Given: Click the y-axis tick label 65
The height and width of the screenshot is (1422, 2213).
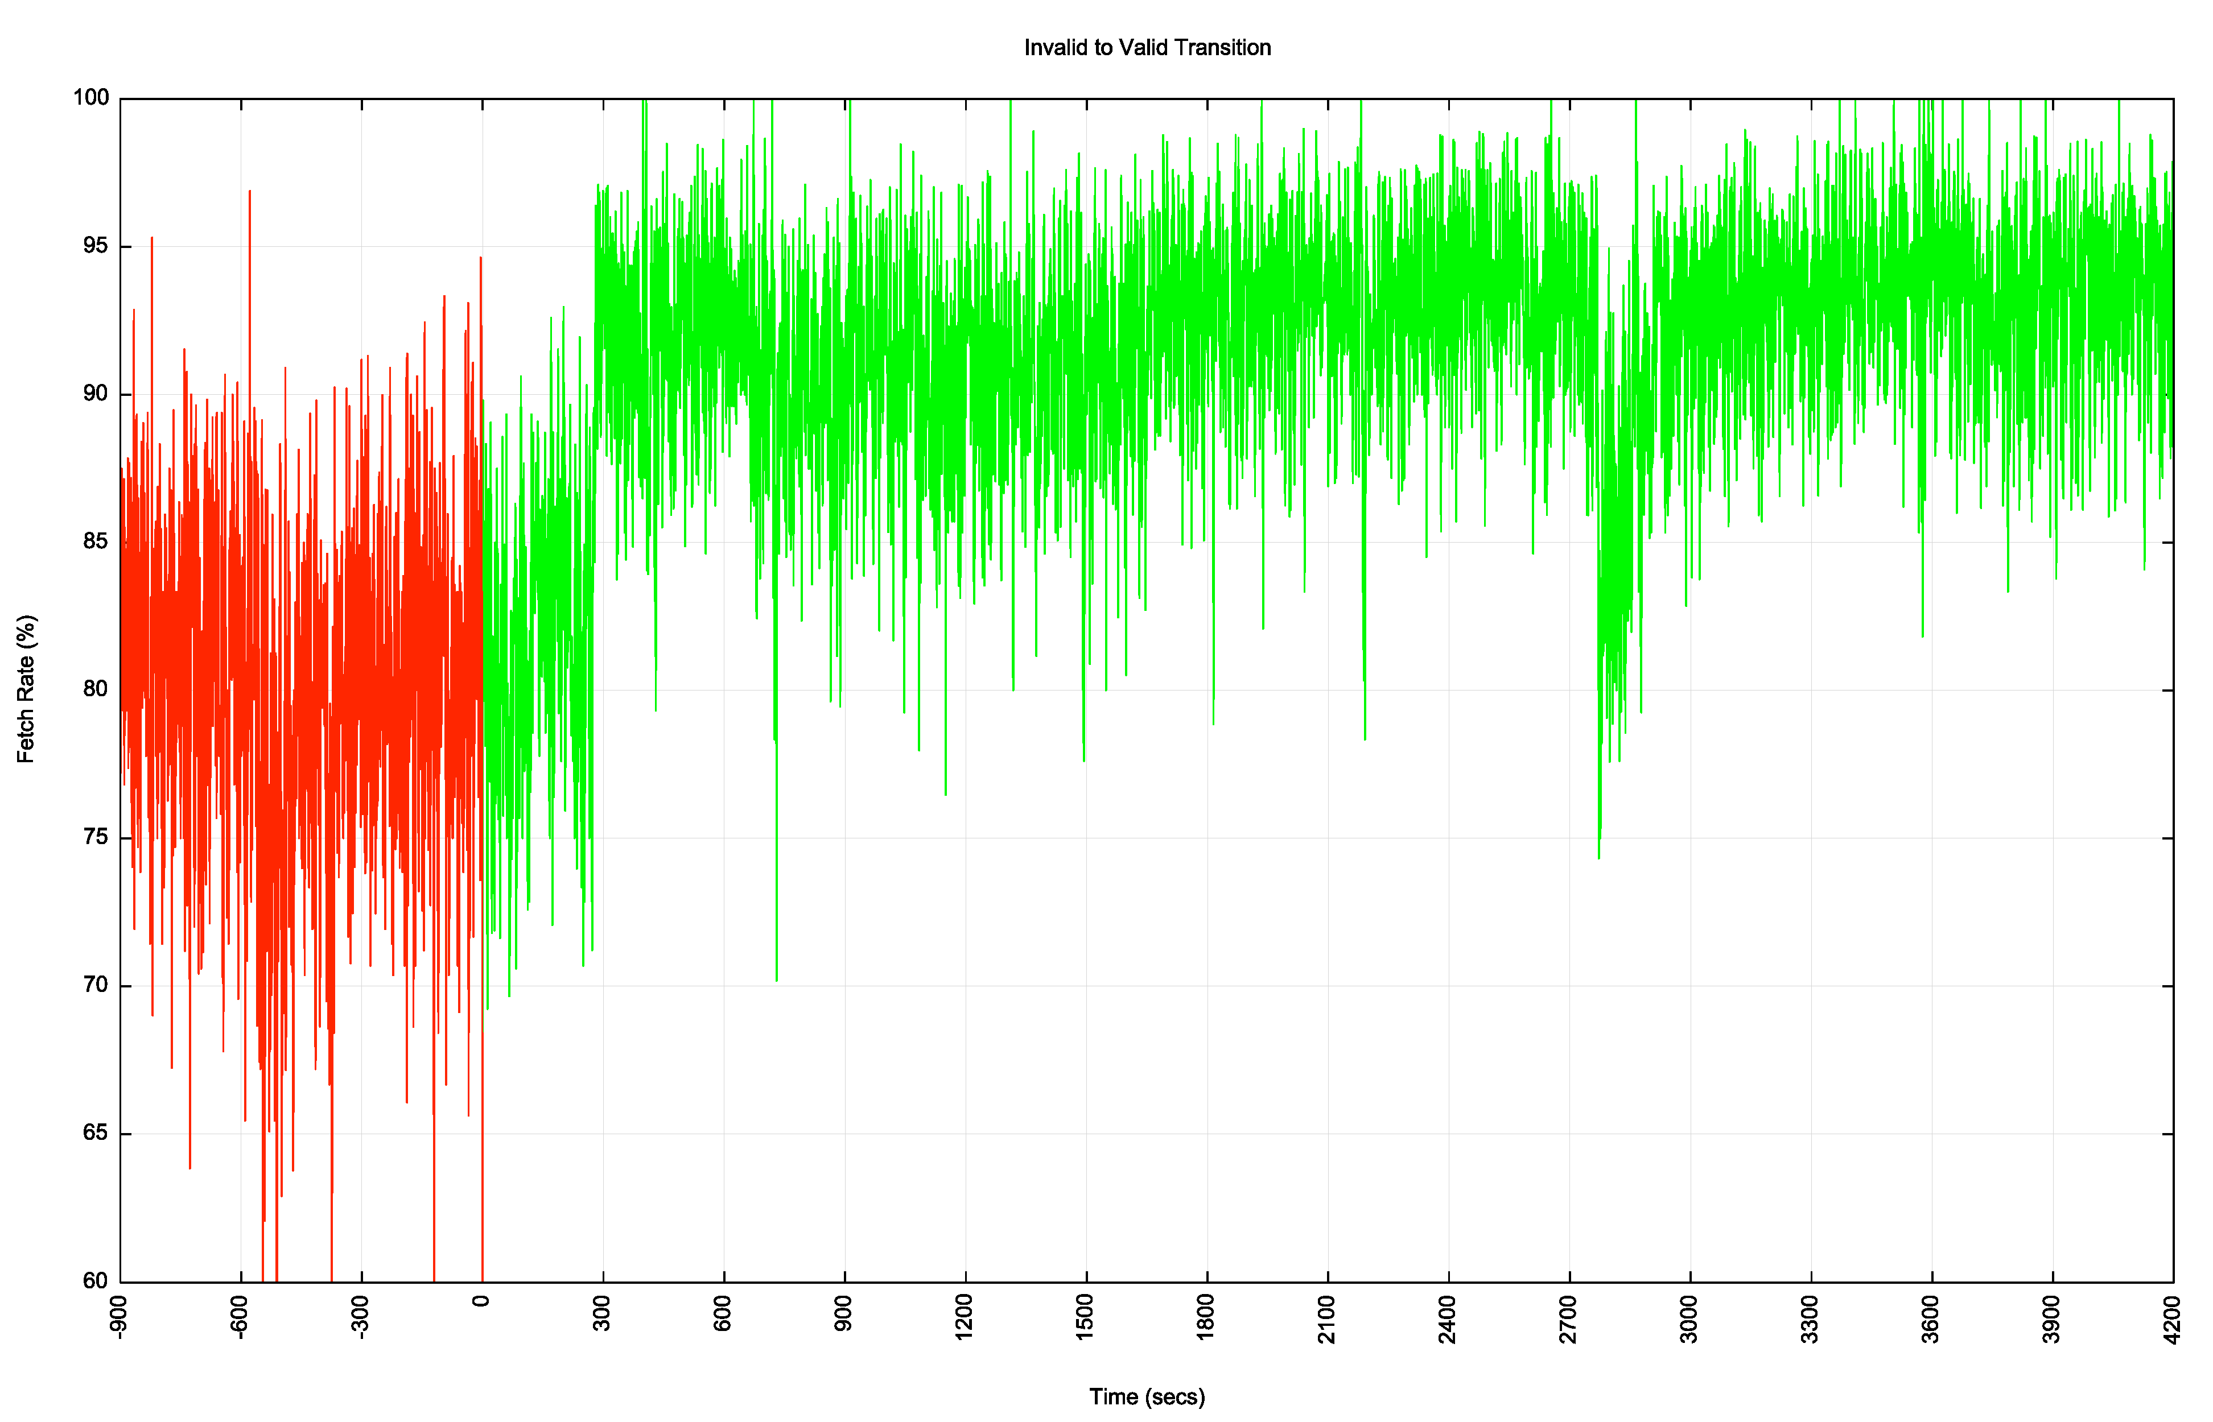Looking at the screenshot, I should [95, 1132].
